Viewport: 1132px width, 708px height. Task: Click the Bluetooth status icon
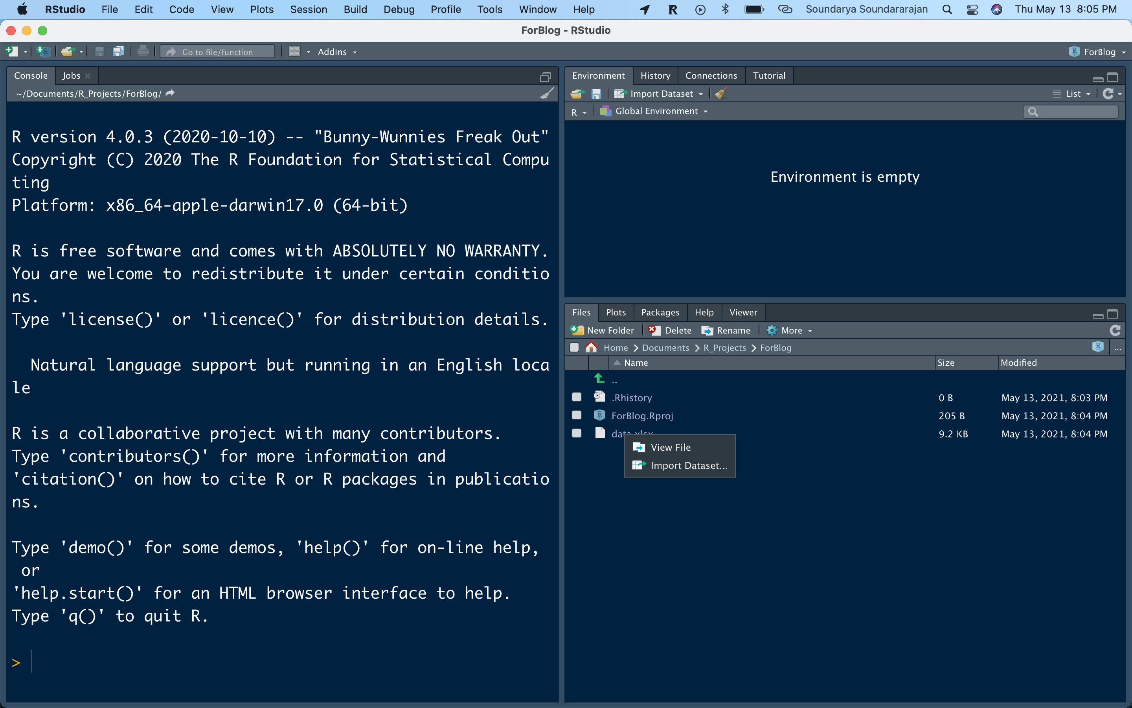pos(725,9)
